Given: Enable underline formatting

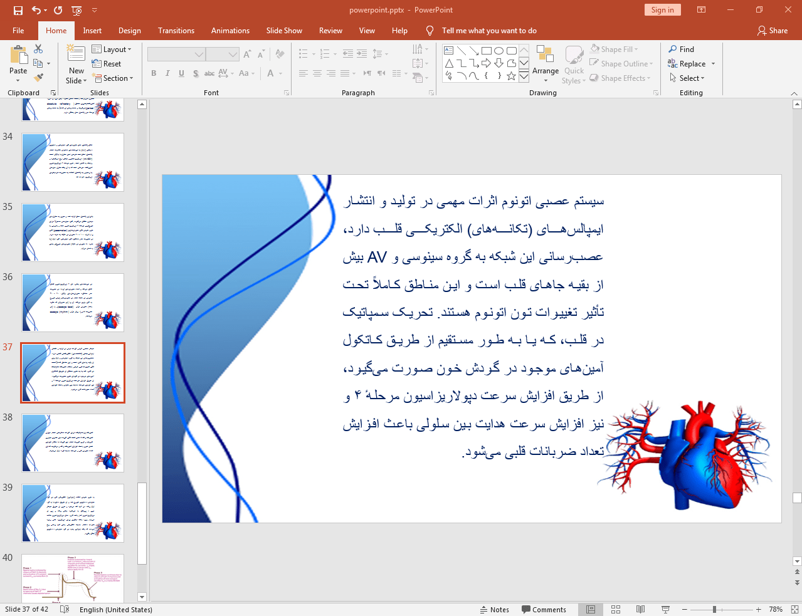Looking at the screenshot, I should click(181, 73).
